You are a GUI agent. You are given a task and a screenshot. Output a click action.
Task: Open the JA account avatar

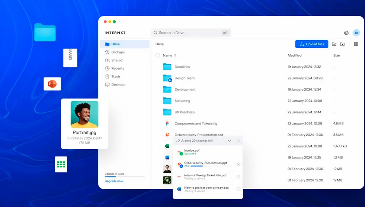356,33
